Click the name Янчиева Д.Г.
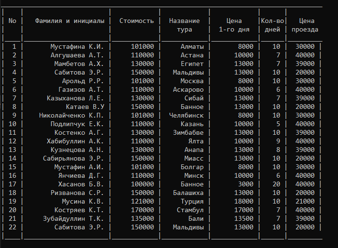 [81, 175]
